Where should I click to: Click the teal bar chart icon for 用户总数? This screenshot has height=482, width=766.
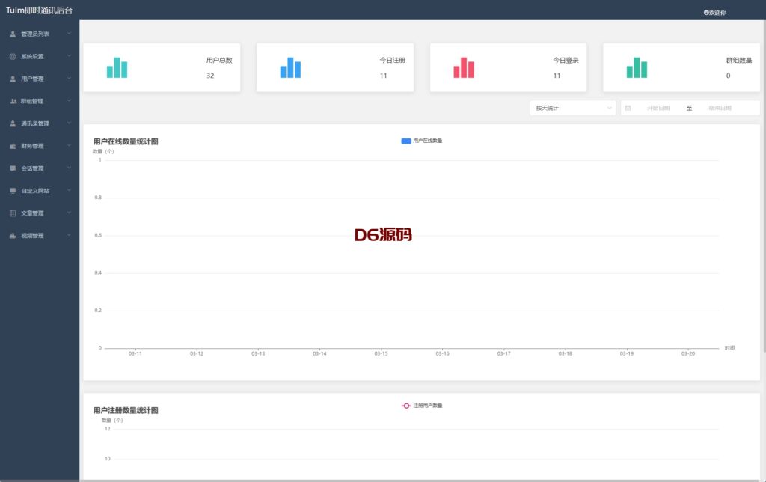click(x=117, y=67)
